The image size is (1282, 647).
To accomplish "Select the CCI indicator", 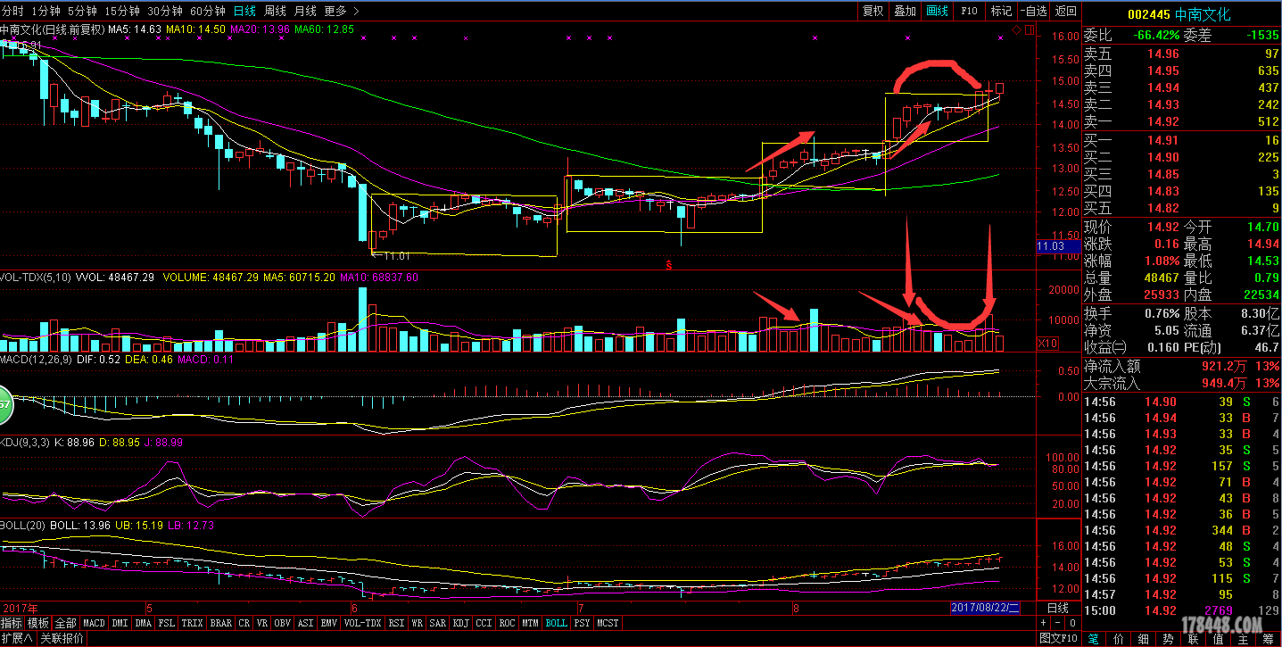I will coord(484,623).
